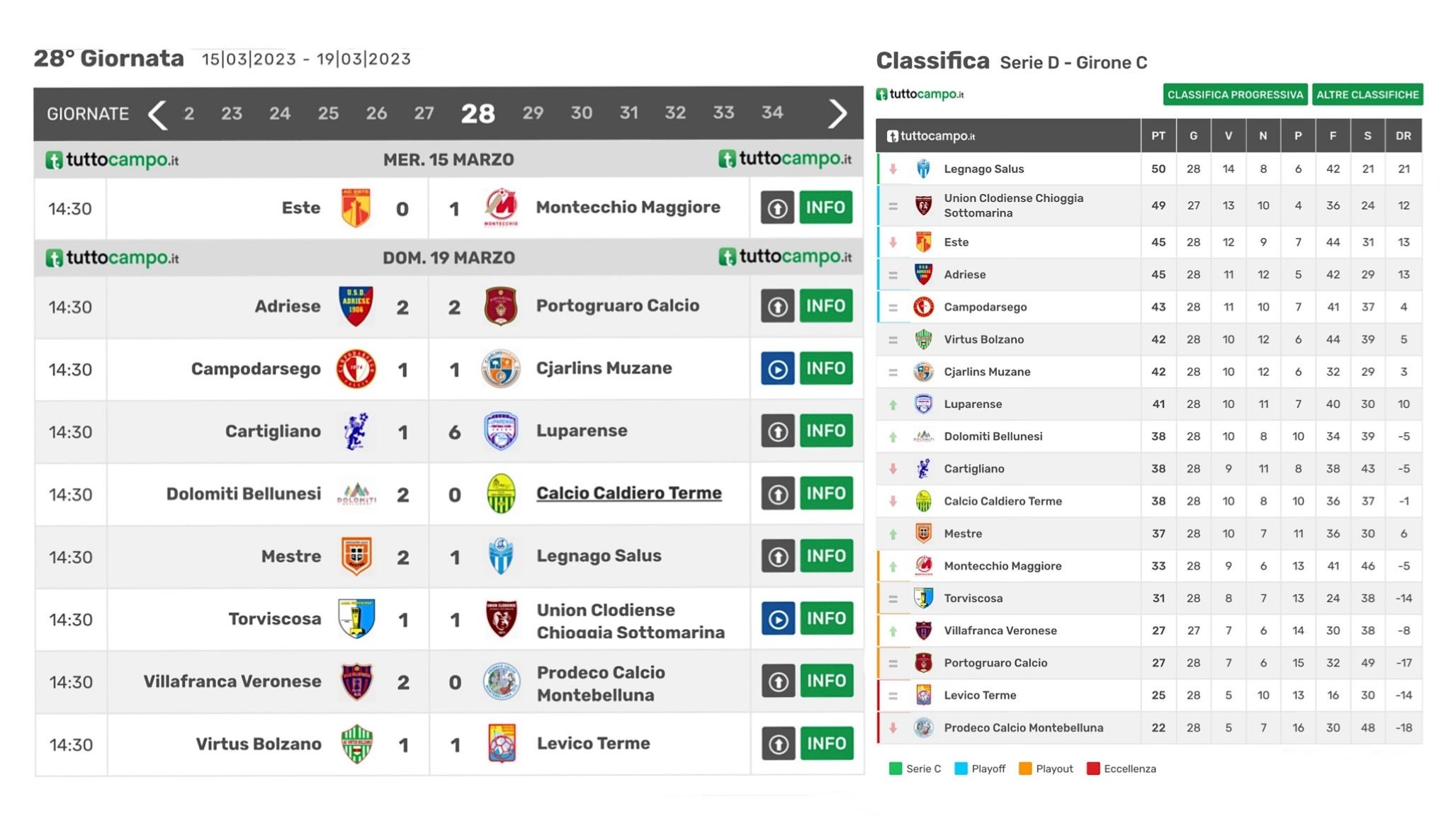Click the Levico Terme logo in results

coord(502,743)
